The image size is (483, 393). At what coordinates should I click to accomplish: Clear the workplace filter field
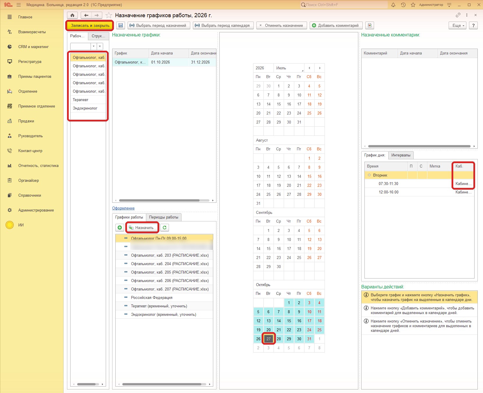tap(100, 46)
